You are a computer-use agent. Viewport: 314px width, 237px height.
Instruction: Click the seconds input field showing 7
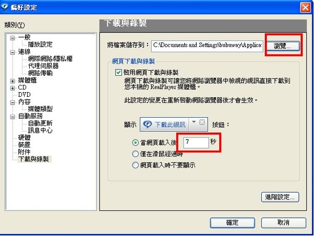pos(196,142)
